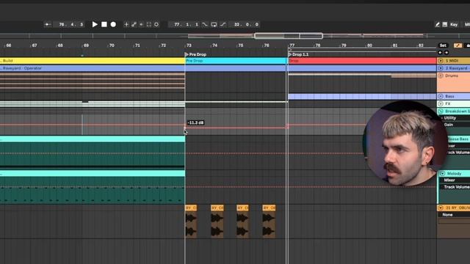
Task: Toggle the Automation Mode button
Action: coord(458,45)
